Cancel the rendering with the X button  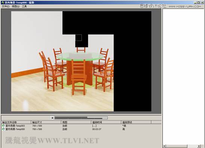click(x=52, y=118)
